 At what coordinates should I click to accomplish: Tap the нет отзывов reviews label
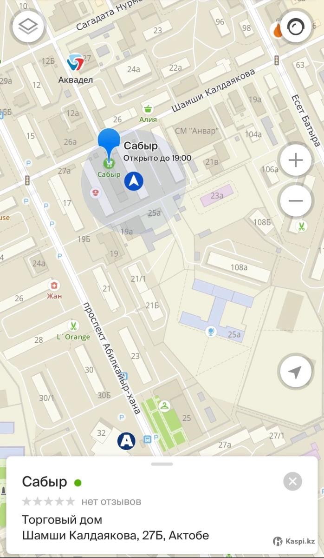click(111, 501)
